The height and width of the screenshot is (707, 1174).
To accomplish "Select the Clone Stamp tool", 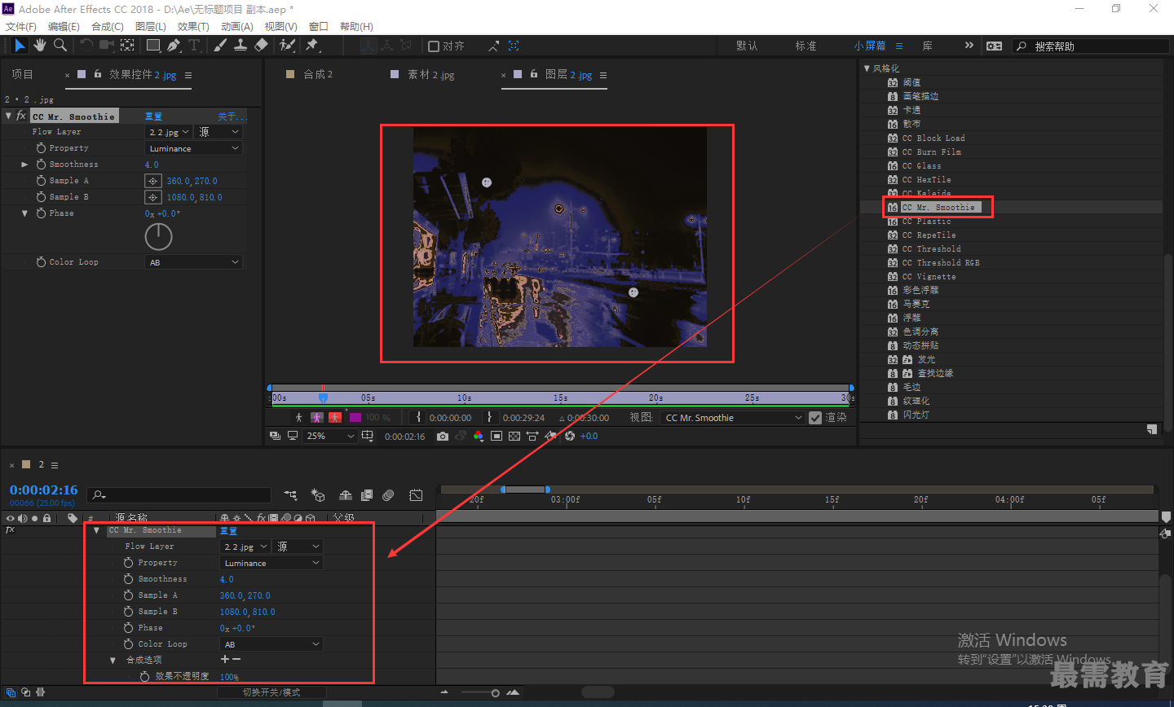I will [241, 46].
